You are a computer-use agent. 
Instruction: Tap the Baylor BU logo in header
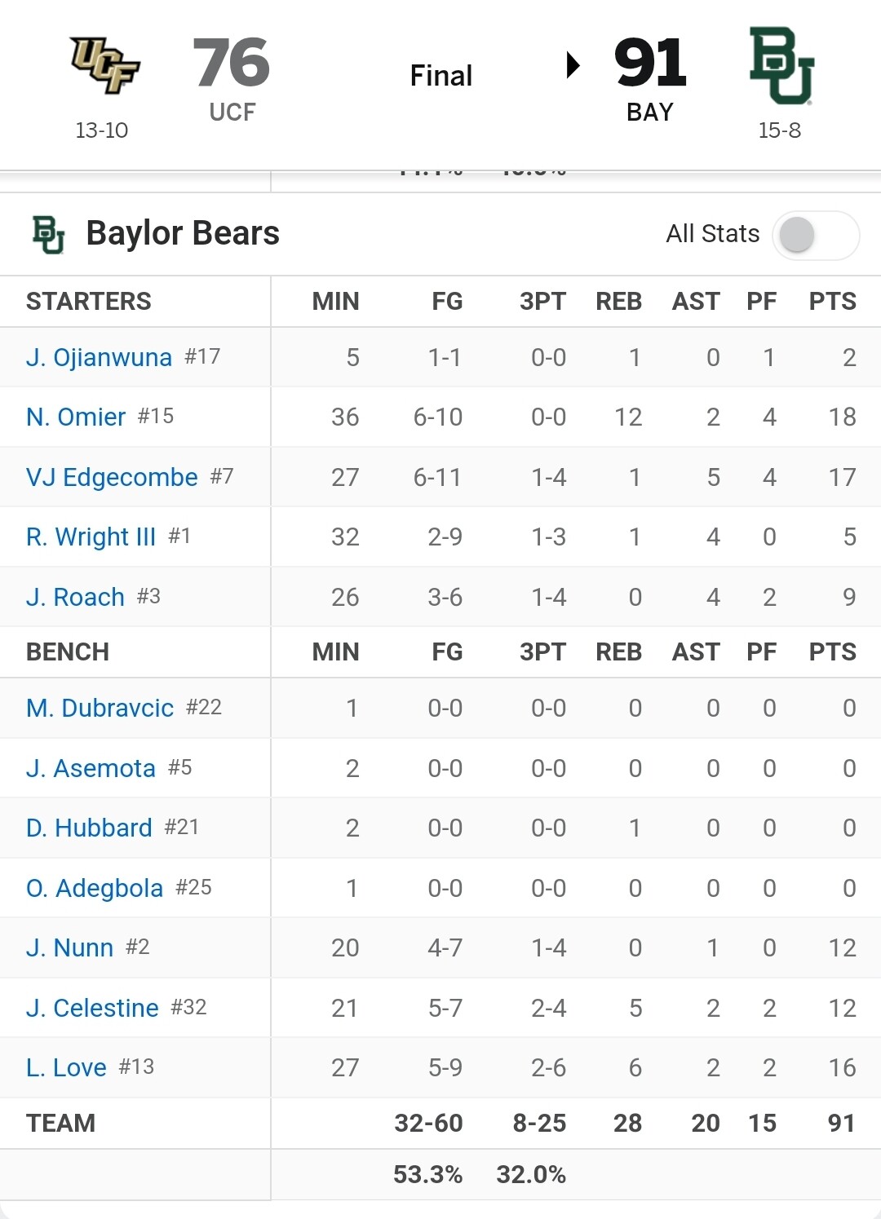[781, 66]
